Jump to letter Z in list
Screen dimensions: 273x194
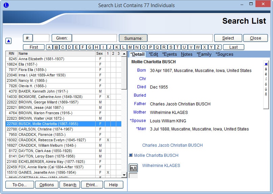click(x=218, y=47)
